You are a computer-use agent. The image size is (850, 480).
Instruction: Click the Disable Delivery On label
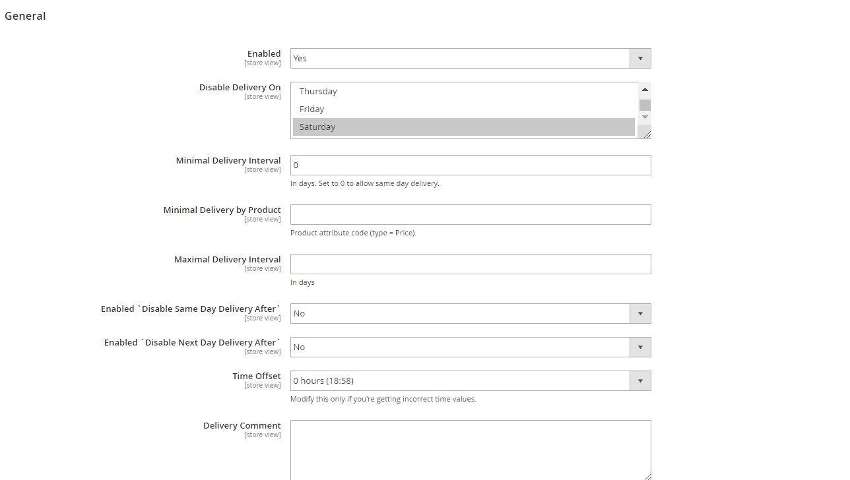[240, 87]
